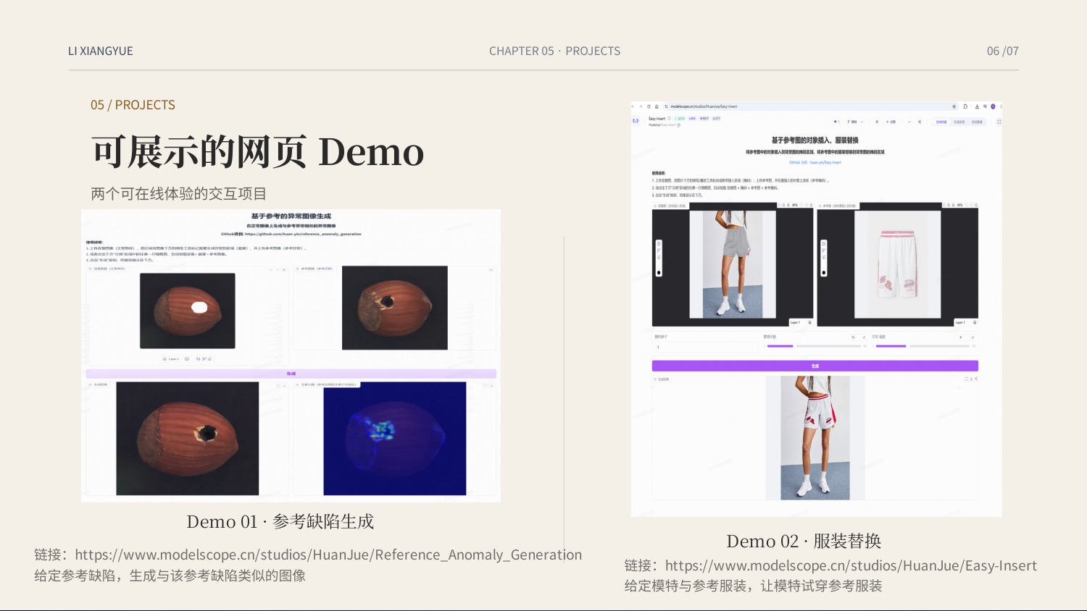The width and height of the screenshot is (1087, 611).
Task: Click the reference hazelnut image with hole defect
Action: click(395, 308)
